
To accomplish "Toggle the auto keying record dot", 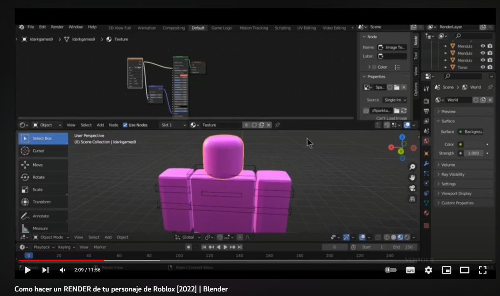I will pos(188,247).
